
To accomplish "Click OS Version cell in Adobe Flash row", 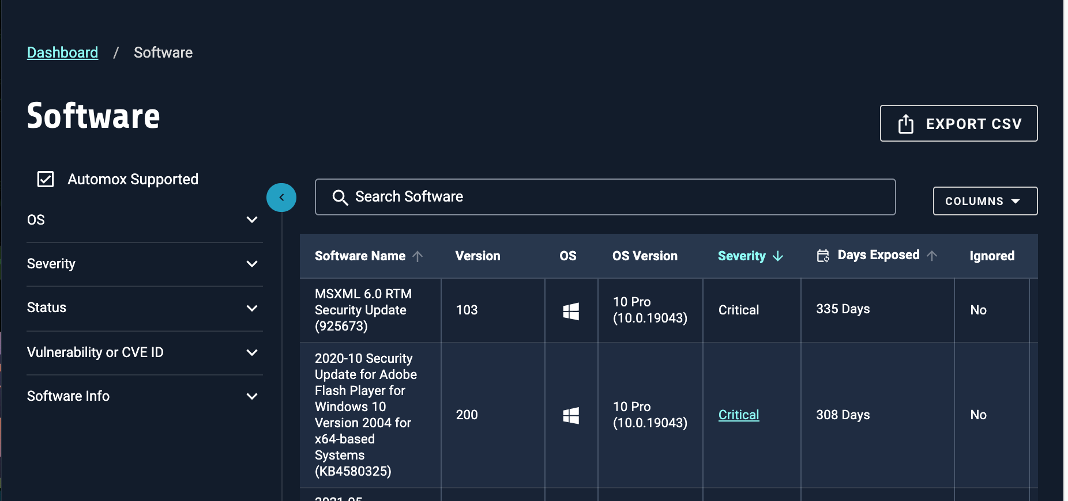I will (x=650, y=415).
